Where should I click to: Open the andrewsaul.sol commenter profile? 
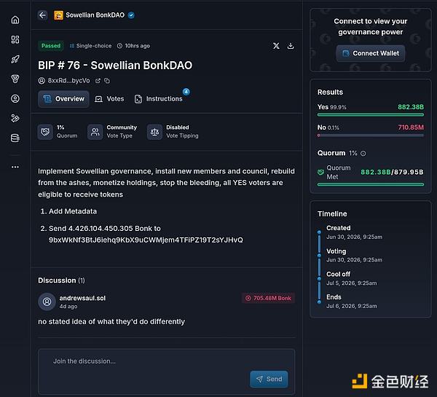pyautogui.click(x=47, y=302)
